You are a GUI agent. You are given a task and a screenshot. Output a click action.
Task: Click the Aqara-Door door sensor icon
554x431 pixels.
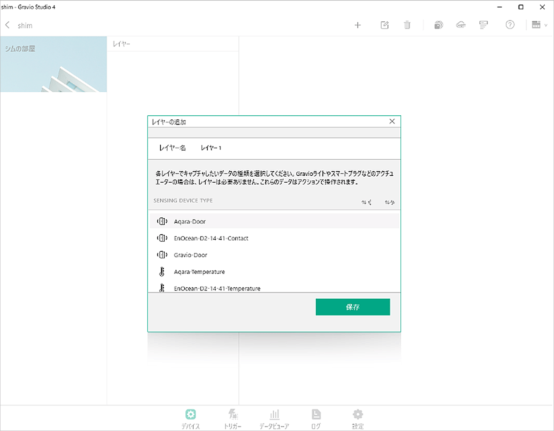[162, 221]
